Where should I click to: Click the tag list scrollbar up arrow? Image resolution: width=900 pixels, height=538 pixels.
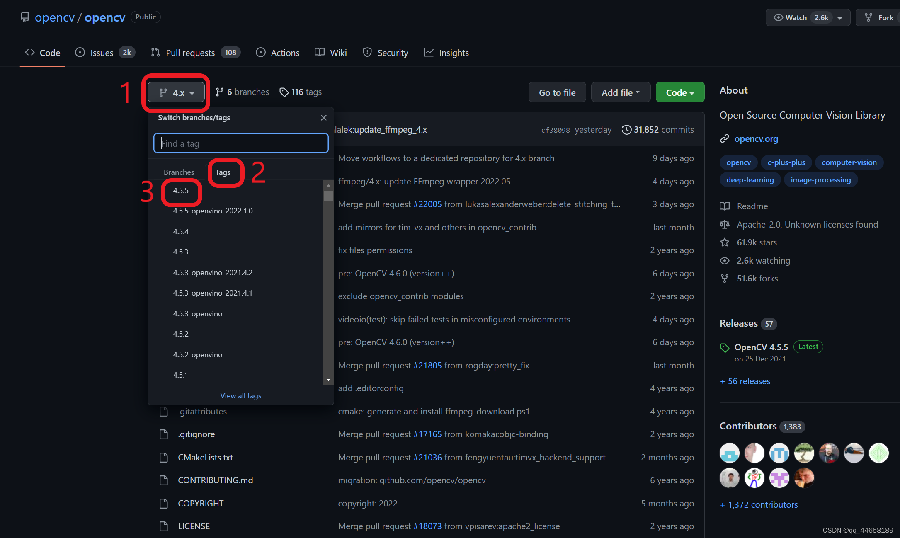click(328, 185)
